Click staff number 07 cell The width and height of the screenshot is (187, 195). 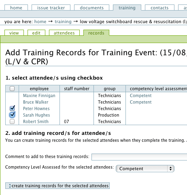pyautogui.click(x=66, y=121)
